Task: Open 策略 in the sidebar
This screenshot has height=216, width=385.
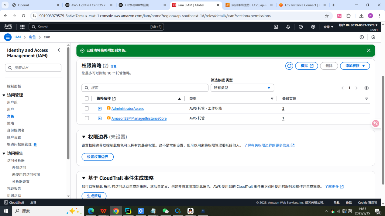Action: 11,123
